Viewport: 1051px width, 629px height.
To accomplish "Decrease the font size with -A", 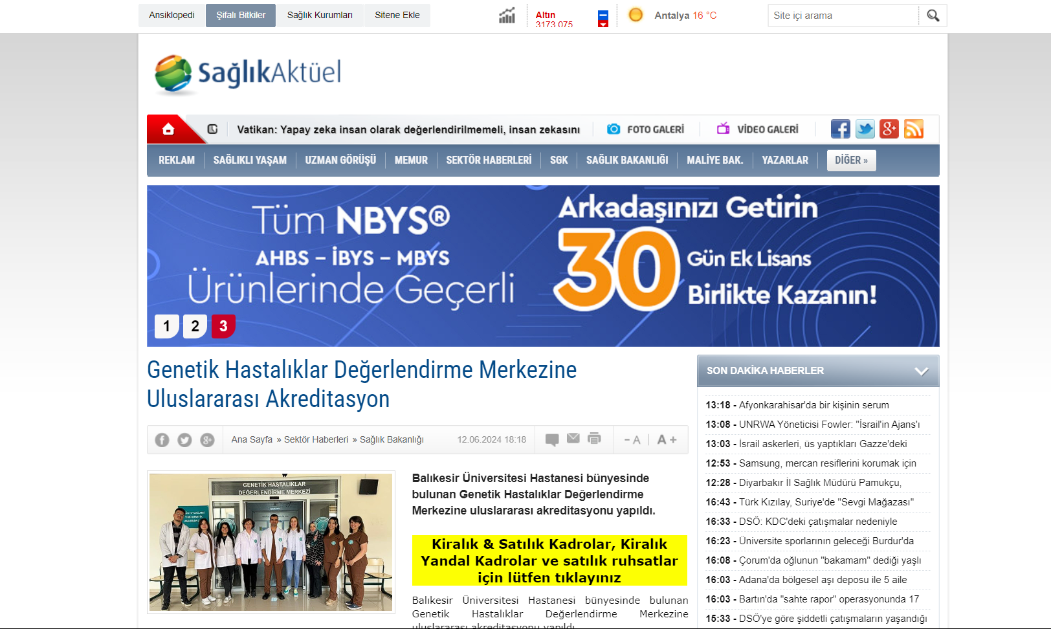I will [632, 440].
